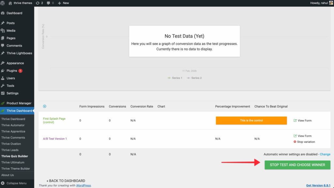Open the + New dropdown in admin bar
Viewport: 334px width, 188px height.
tap(63, 3)
